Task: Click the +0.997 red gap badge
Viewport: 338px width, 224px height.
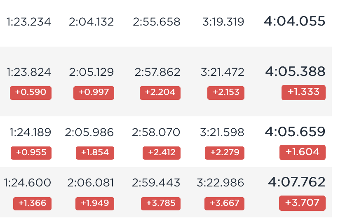Action: (94, 93)
